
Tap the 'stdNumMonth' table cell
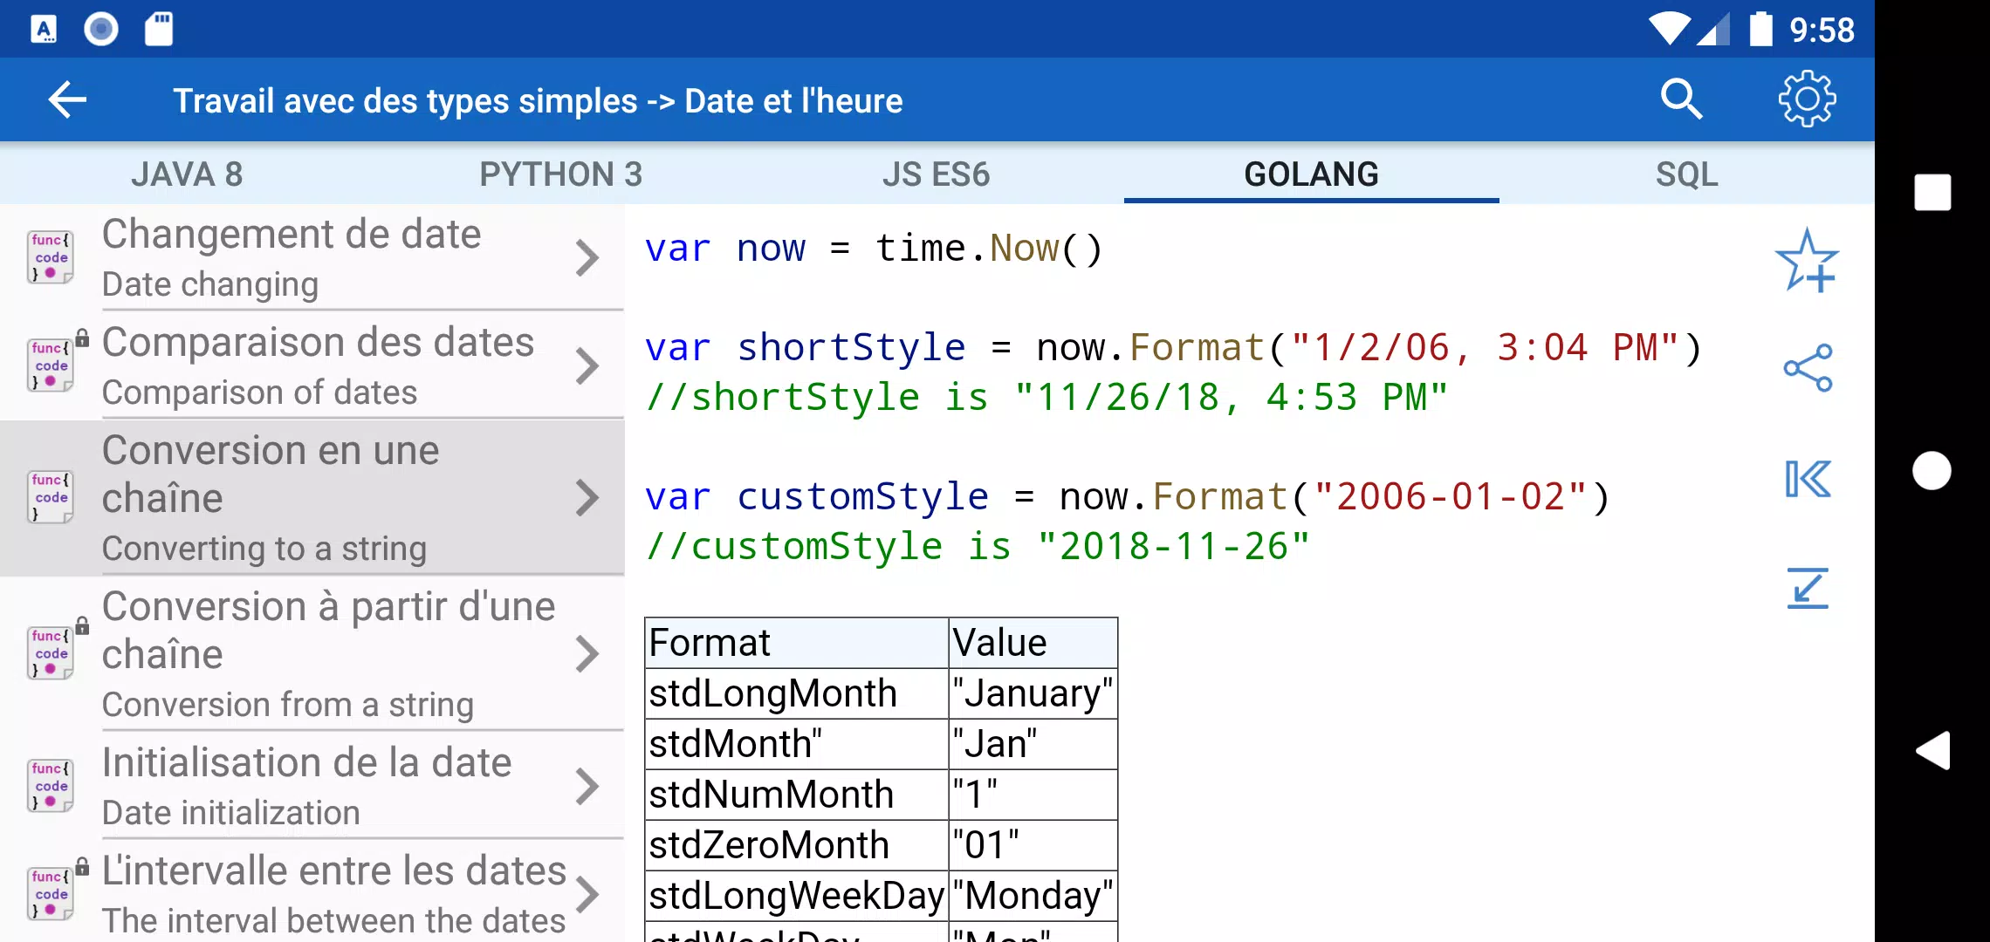[797, 795]
